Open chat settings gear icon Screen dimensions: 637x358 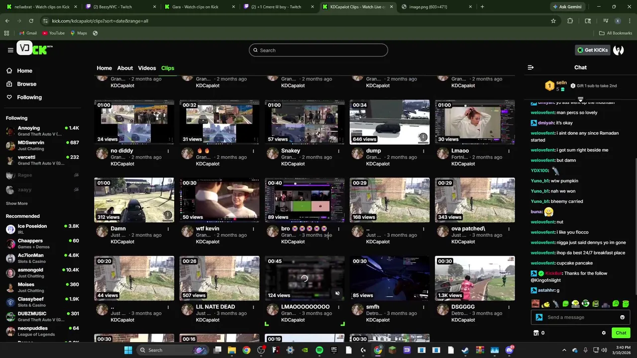(x=604, y=333)
